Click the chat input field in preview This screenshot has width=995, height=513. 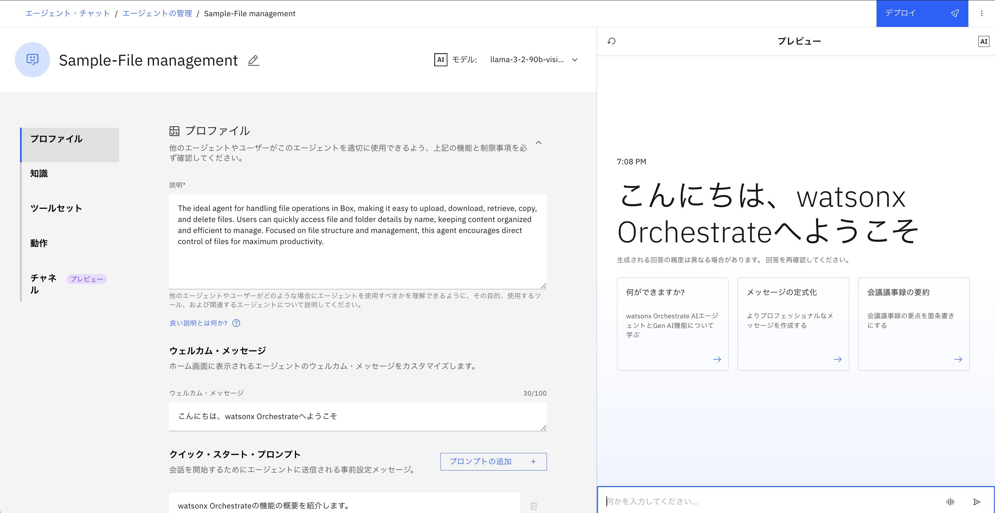[769, 501]
